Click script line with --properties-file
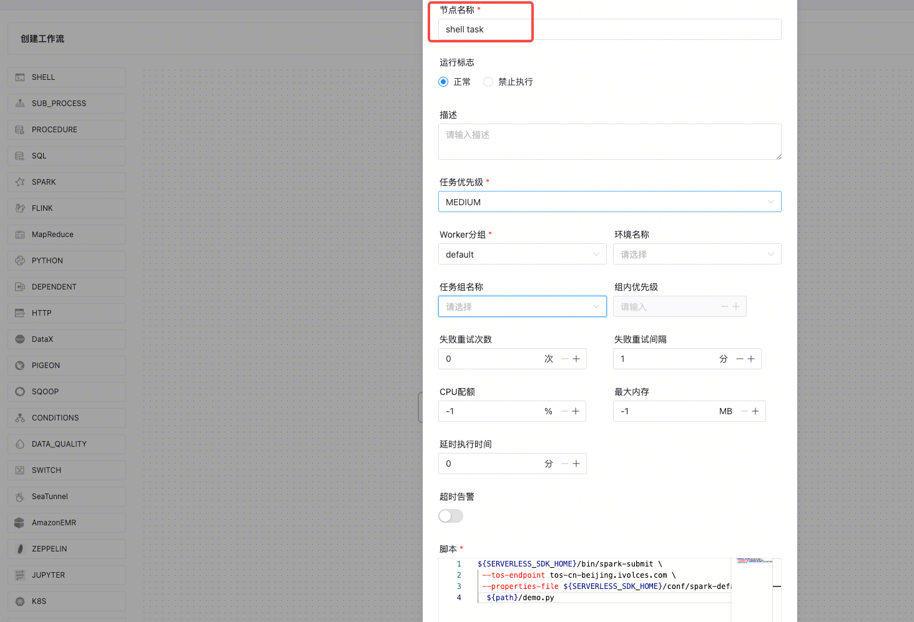Viewport: 914px width, 622px height. 606,586
